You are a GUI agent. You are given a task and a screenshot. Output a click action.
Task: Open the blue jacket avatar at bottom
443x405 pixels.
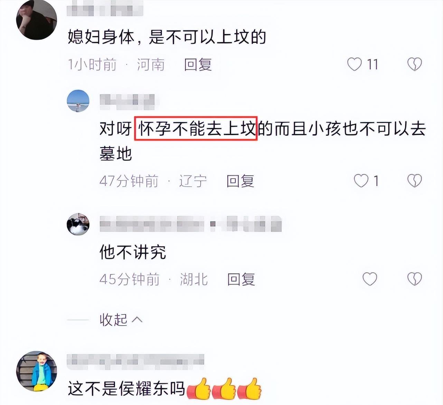[x=36, y=371]
